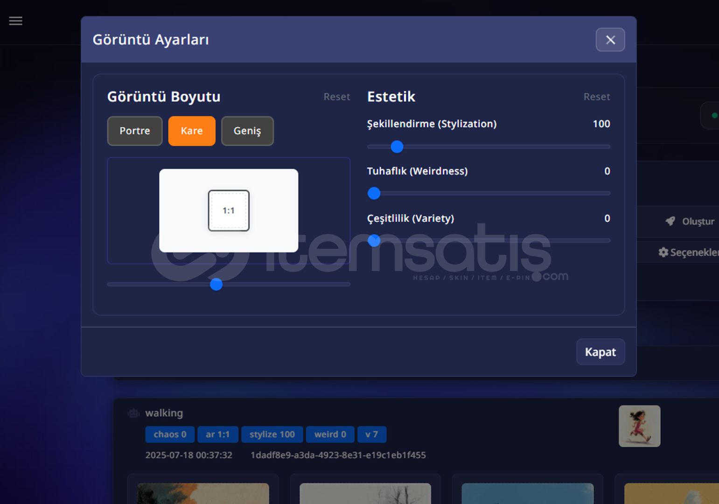
Task: Open the second generated image with bare tree
Action: (x=365, y=493)
